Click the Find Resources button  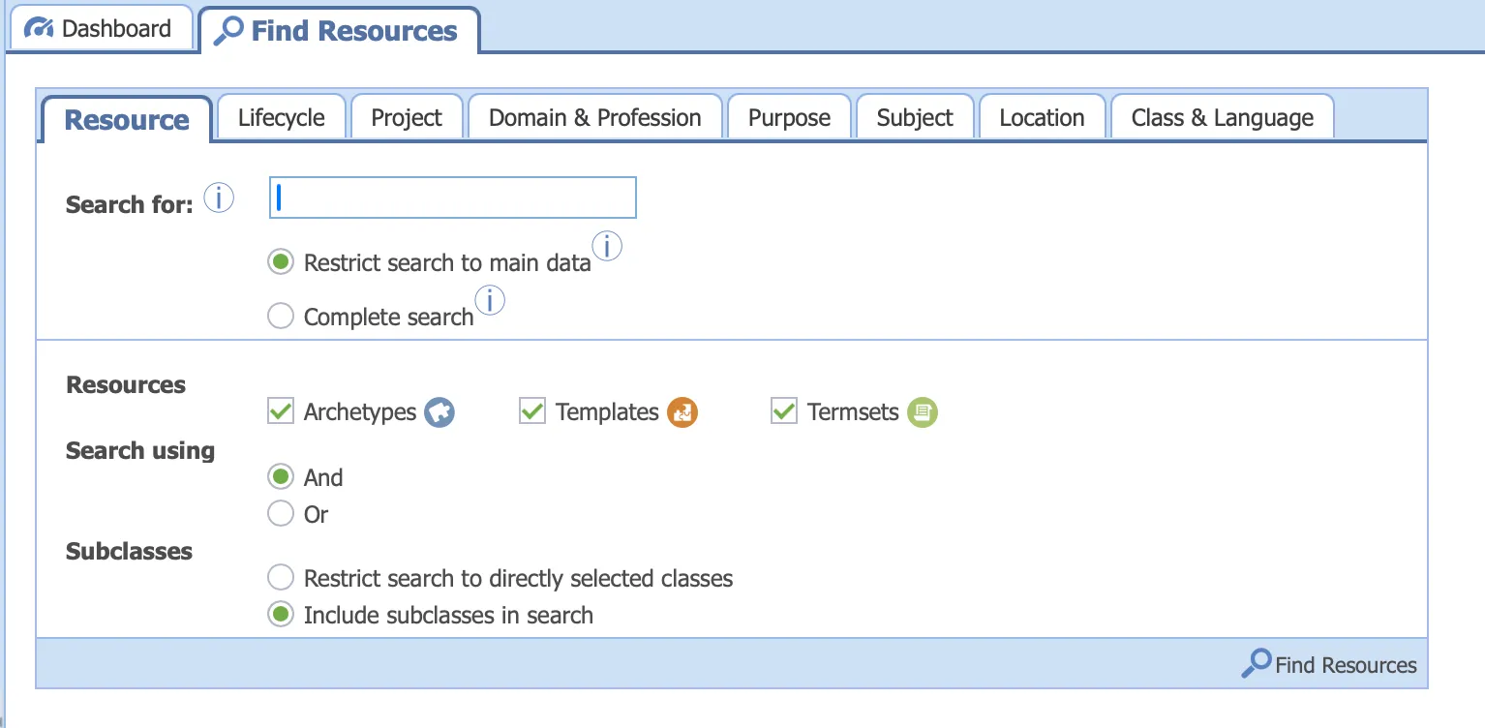1329,664
